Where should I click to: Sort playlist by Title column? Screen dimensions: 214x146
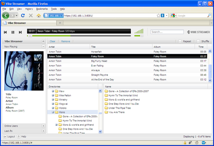[x=121, y=47]
